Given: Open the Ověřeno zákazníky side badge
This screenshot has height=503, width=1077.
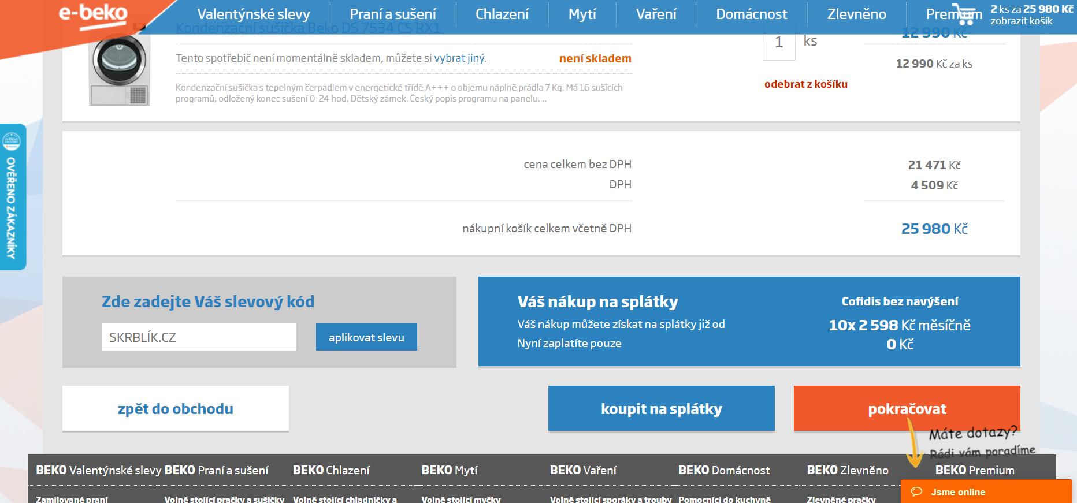Looking at the screenshot, I should tap(12, 196).
